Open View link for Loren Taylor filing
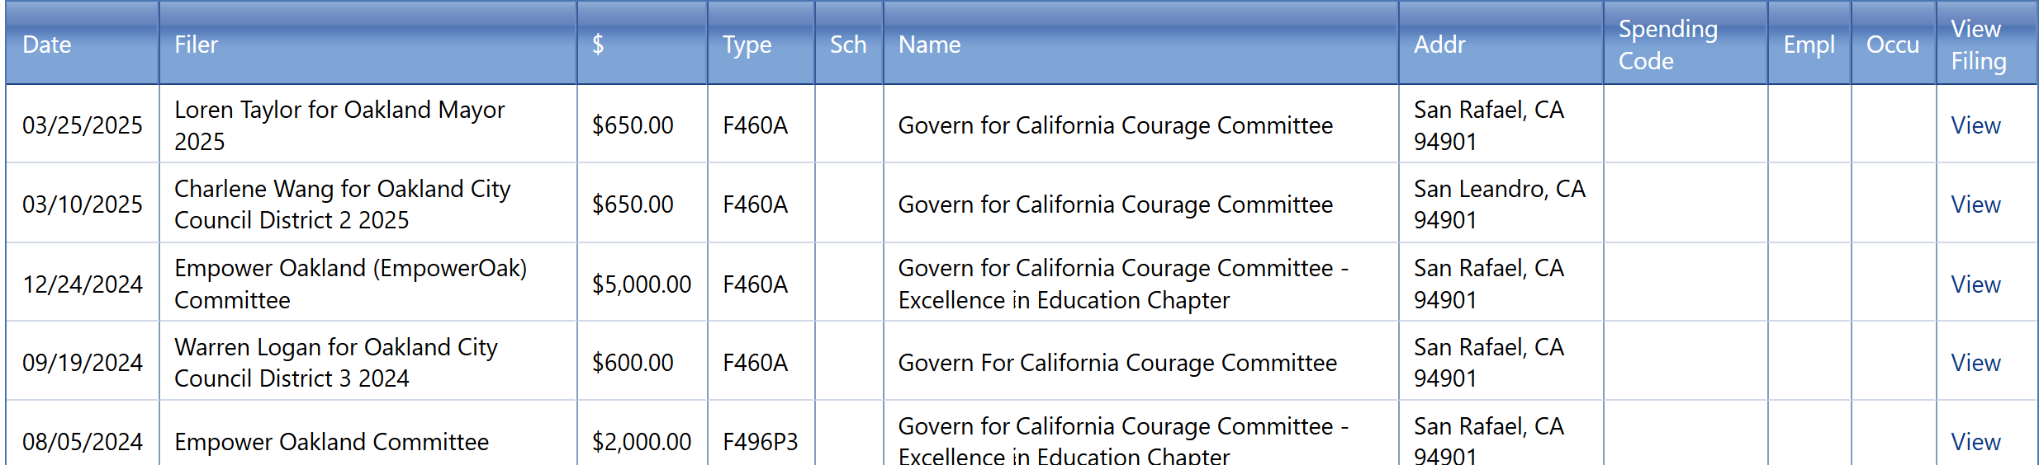The width and height of the screenshot is (2039, 465). 1975,125
